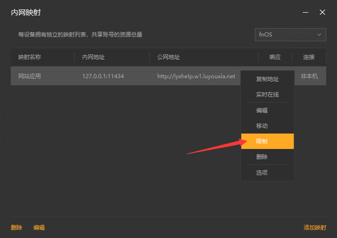Viewport: 337px width, 238px height.
Task: Select 实时在线 in the context menu
Action: [x=268, y=95]
